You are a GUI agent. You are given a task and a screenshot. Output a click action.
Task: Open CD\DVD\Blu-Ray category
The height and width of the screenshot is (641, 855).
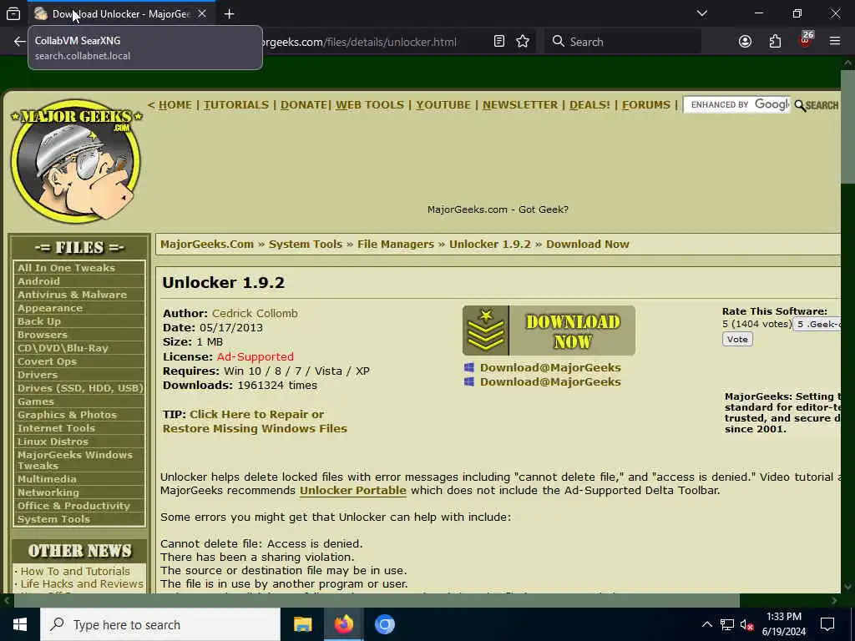[63, 348]
